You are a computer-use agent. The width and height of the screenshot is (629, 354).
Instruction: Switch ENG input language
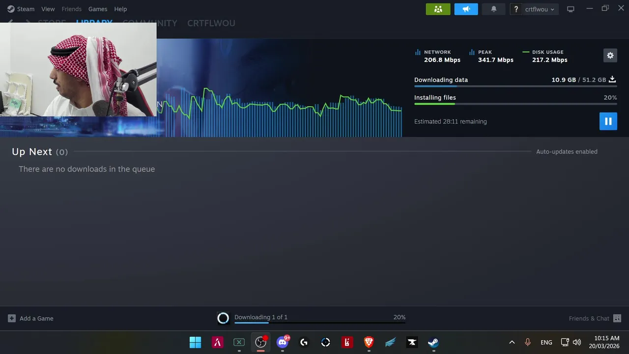tap(546, 342)
